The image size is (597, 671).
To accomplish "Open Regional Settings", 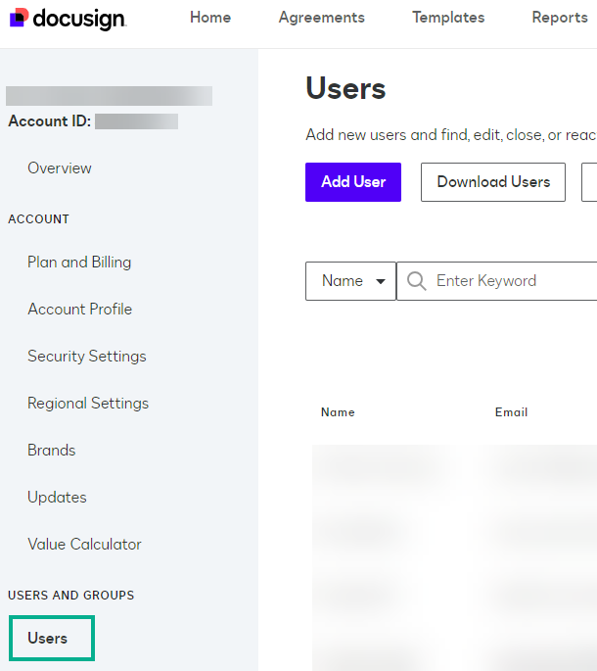I will (88, 404).
